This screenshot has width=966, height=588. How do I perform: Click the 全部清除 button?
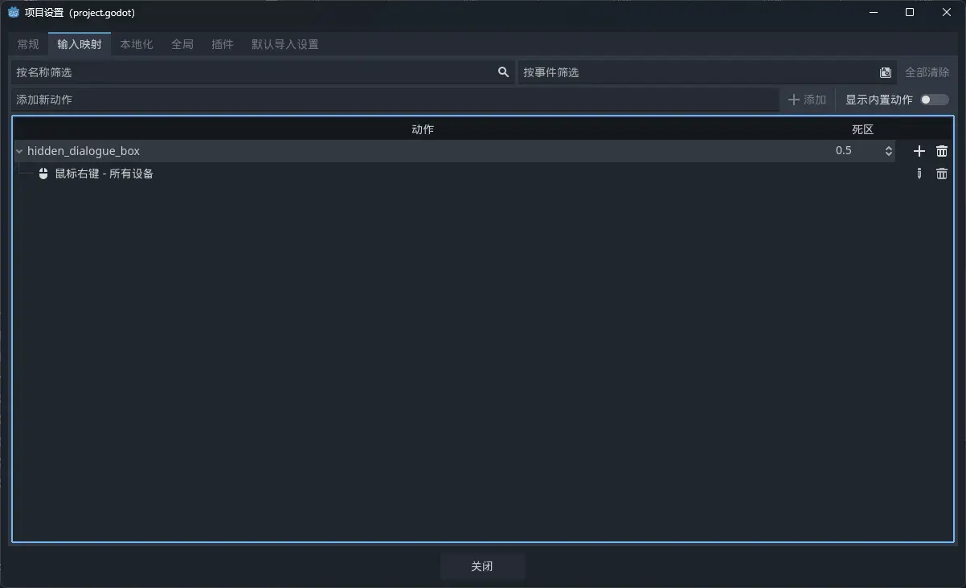(x=927, y=72)
